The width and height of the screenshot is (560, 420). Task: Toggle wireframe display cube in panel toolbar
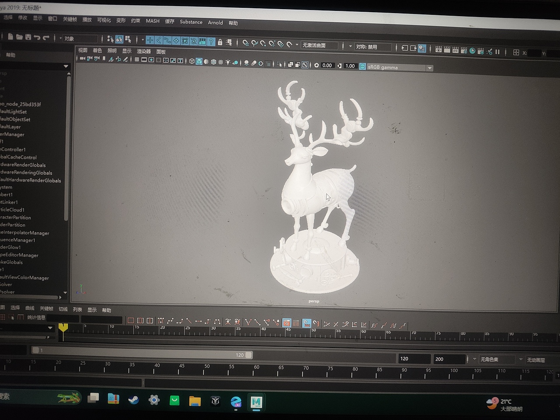point(192,62)
